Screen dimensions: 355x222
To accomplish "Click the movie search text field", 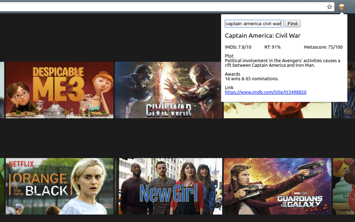I will pos(254,24).
